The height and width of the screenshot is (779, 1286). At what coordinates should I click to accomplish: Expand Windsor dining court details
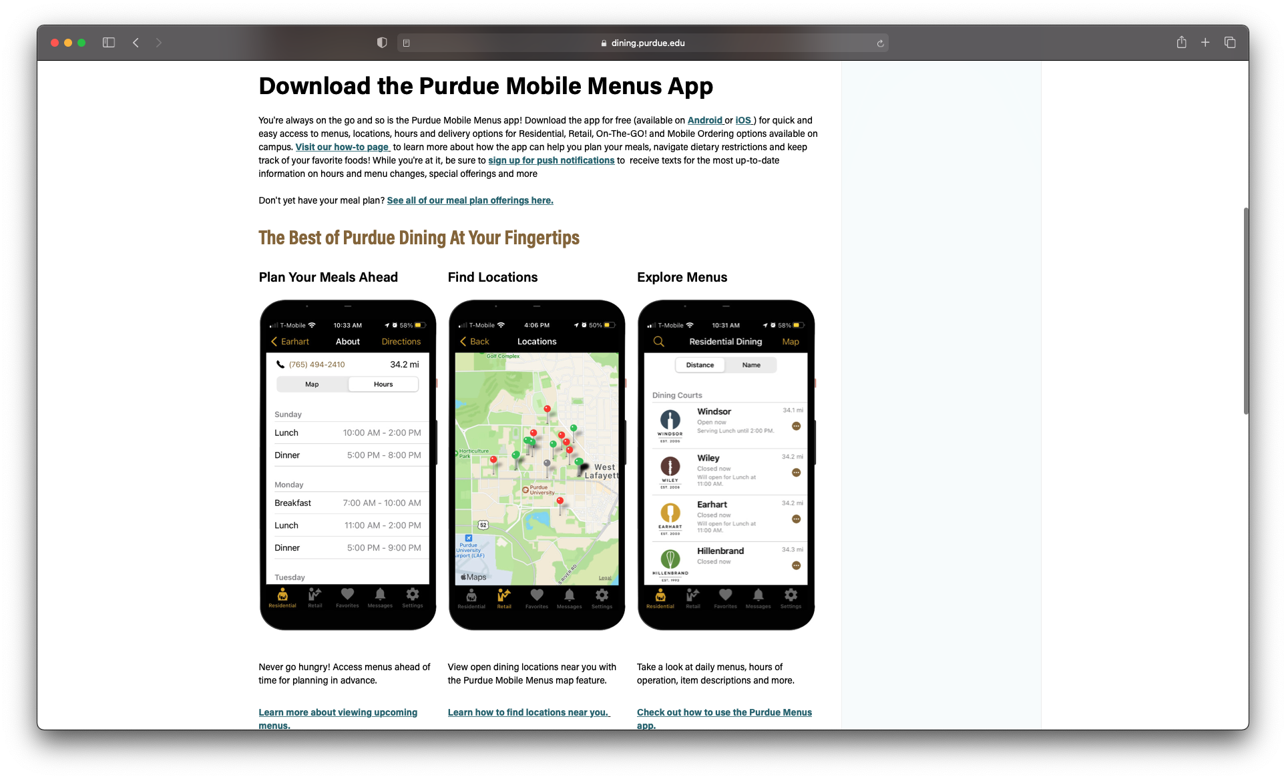pyautogui.click(x=795, y=425)
